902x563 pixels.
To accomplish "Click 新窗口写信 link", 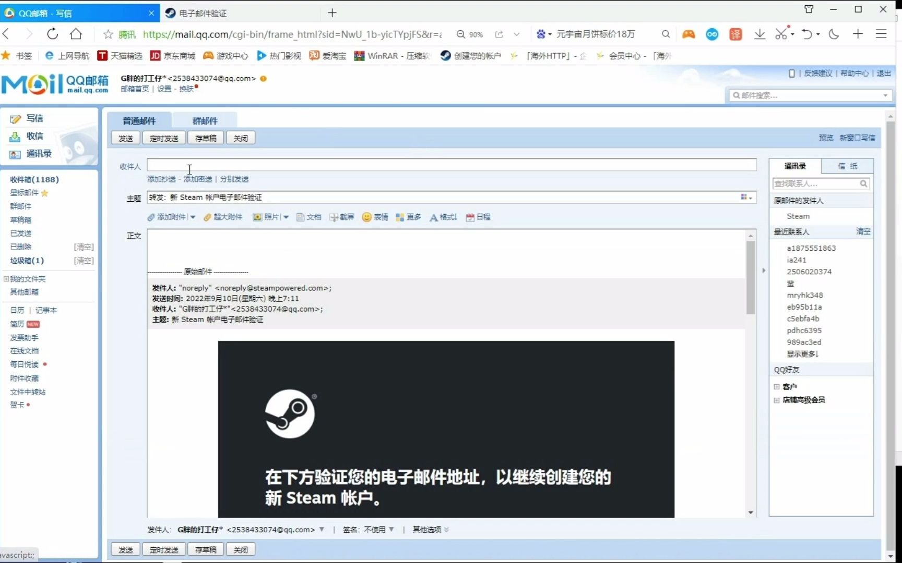I will 857,138.
